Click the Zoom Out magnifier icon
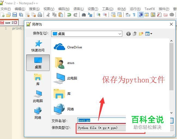The width and height of the screenshot is (177, 139). [x=105, y=15]
